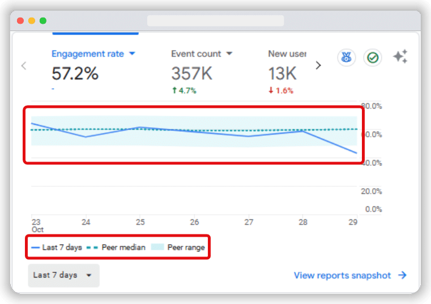Click the 57.2% engagement rate value
Image resolution: width=431 pixels, height=304 pixels.
[75, 73]
